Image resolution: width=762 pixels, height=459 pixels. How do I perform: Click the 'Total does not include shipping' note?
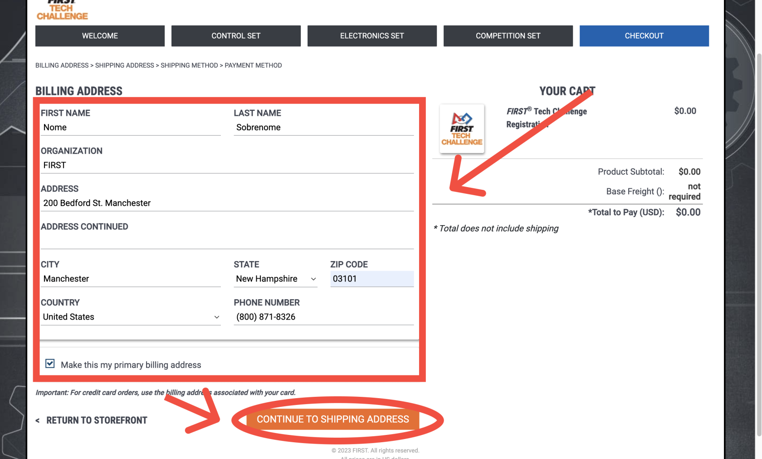tap(496, 228)
